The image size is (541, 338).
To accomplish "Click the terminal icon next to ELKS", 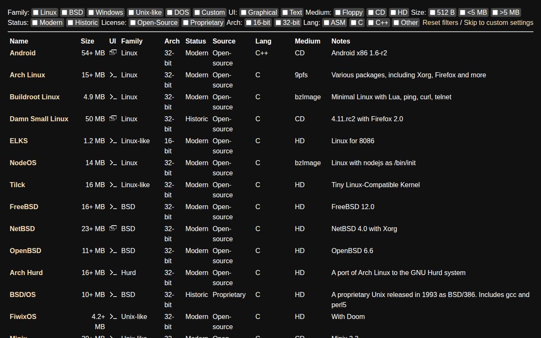I will tap(112, 141).
